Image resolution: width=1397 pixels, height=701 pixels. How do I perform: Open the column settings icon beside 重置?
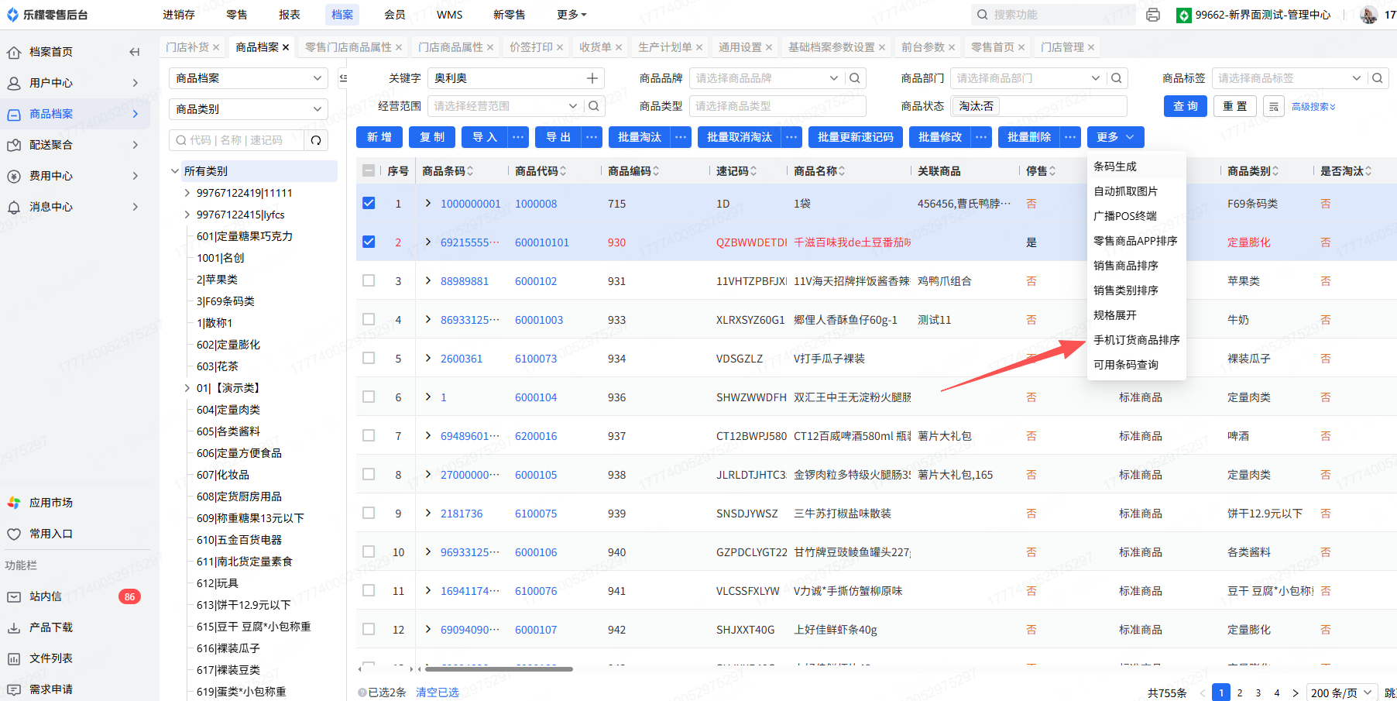1273,107
